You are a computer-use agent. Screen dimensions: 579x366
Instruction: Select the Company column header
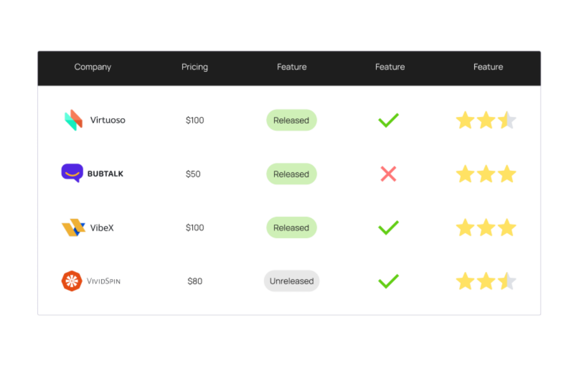point(93,67)
